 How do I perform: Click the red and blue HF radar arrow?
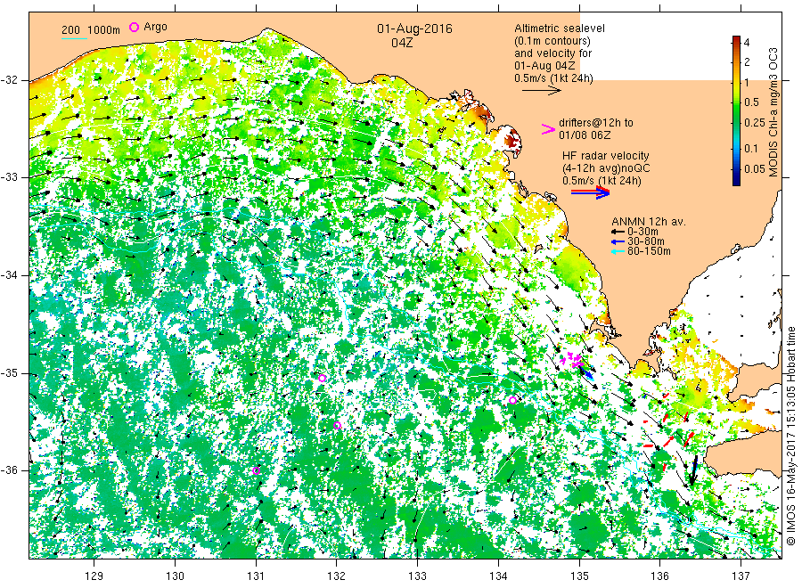coord(590,192)
